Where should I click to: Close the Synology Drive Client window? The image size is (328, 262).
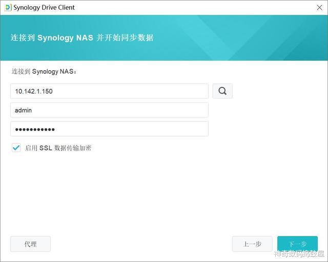(319, 8)
